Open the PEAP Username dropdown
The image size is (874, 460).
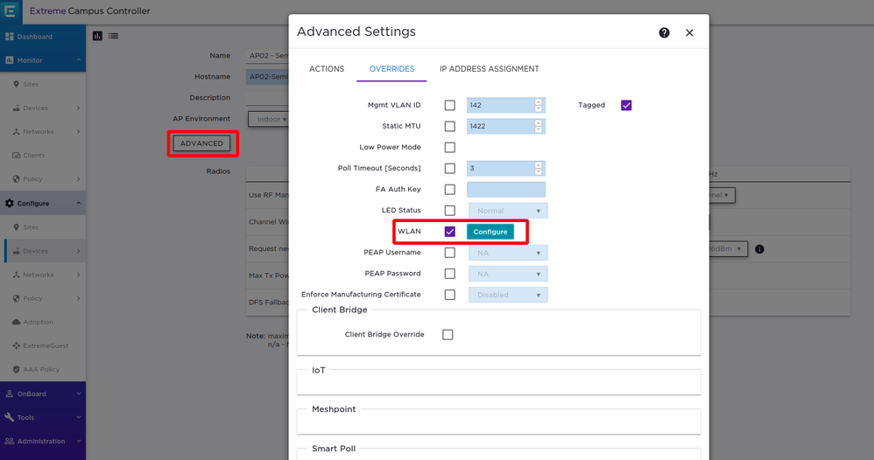pyautogui.click(x=508, y=253)
